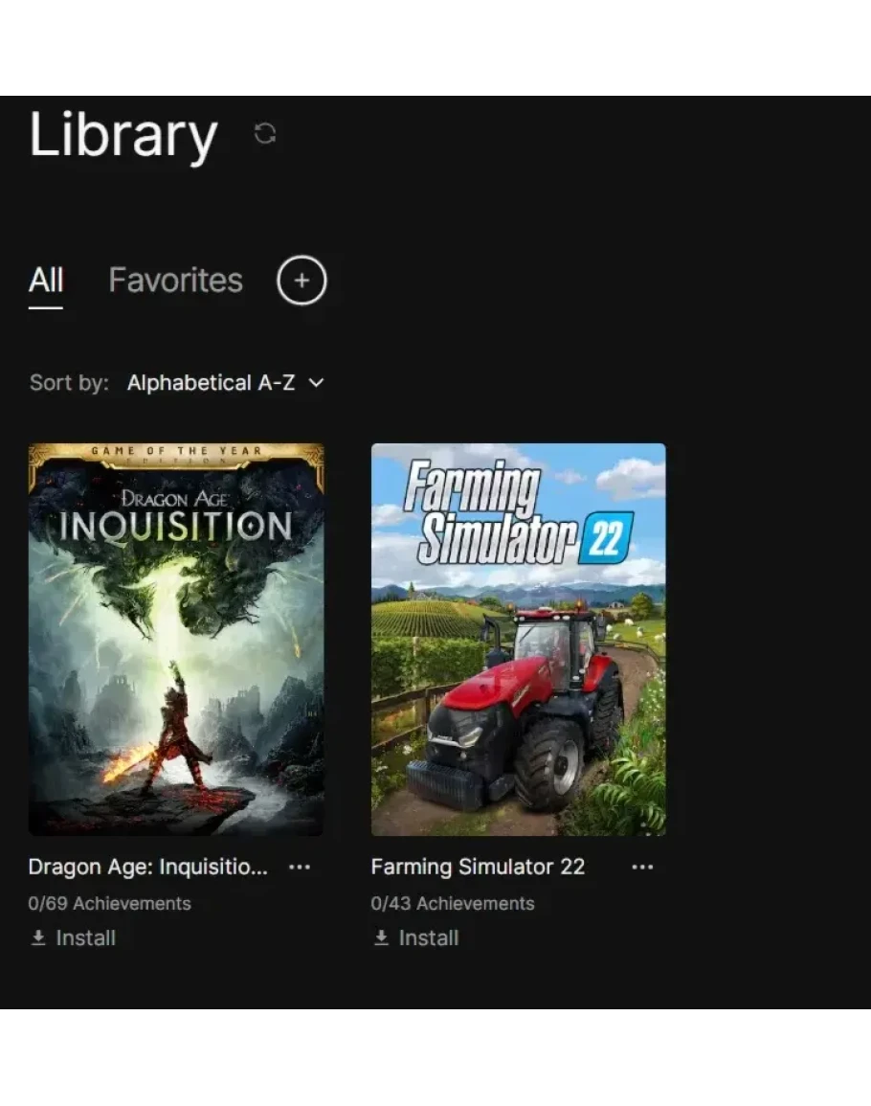Open the Alphabetical A-Z sort dropdown
The height and width of the screenshot is (1106, 871).
[x=226, y=383]
